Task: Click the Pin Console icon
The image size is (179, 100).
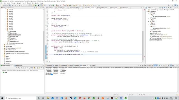Action: tap(159, 66)
